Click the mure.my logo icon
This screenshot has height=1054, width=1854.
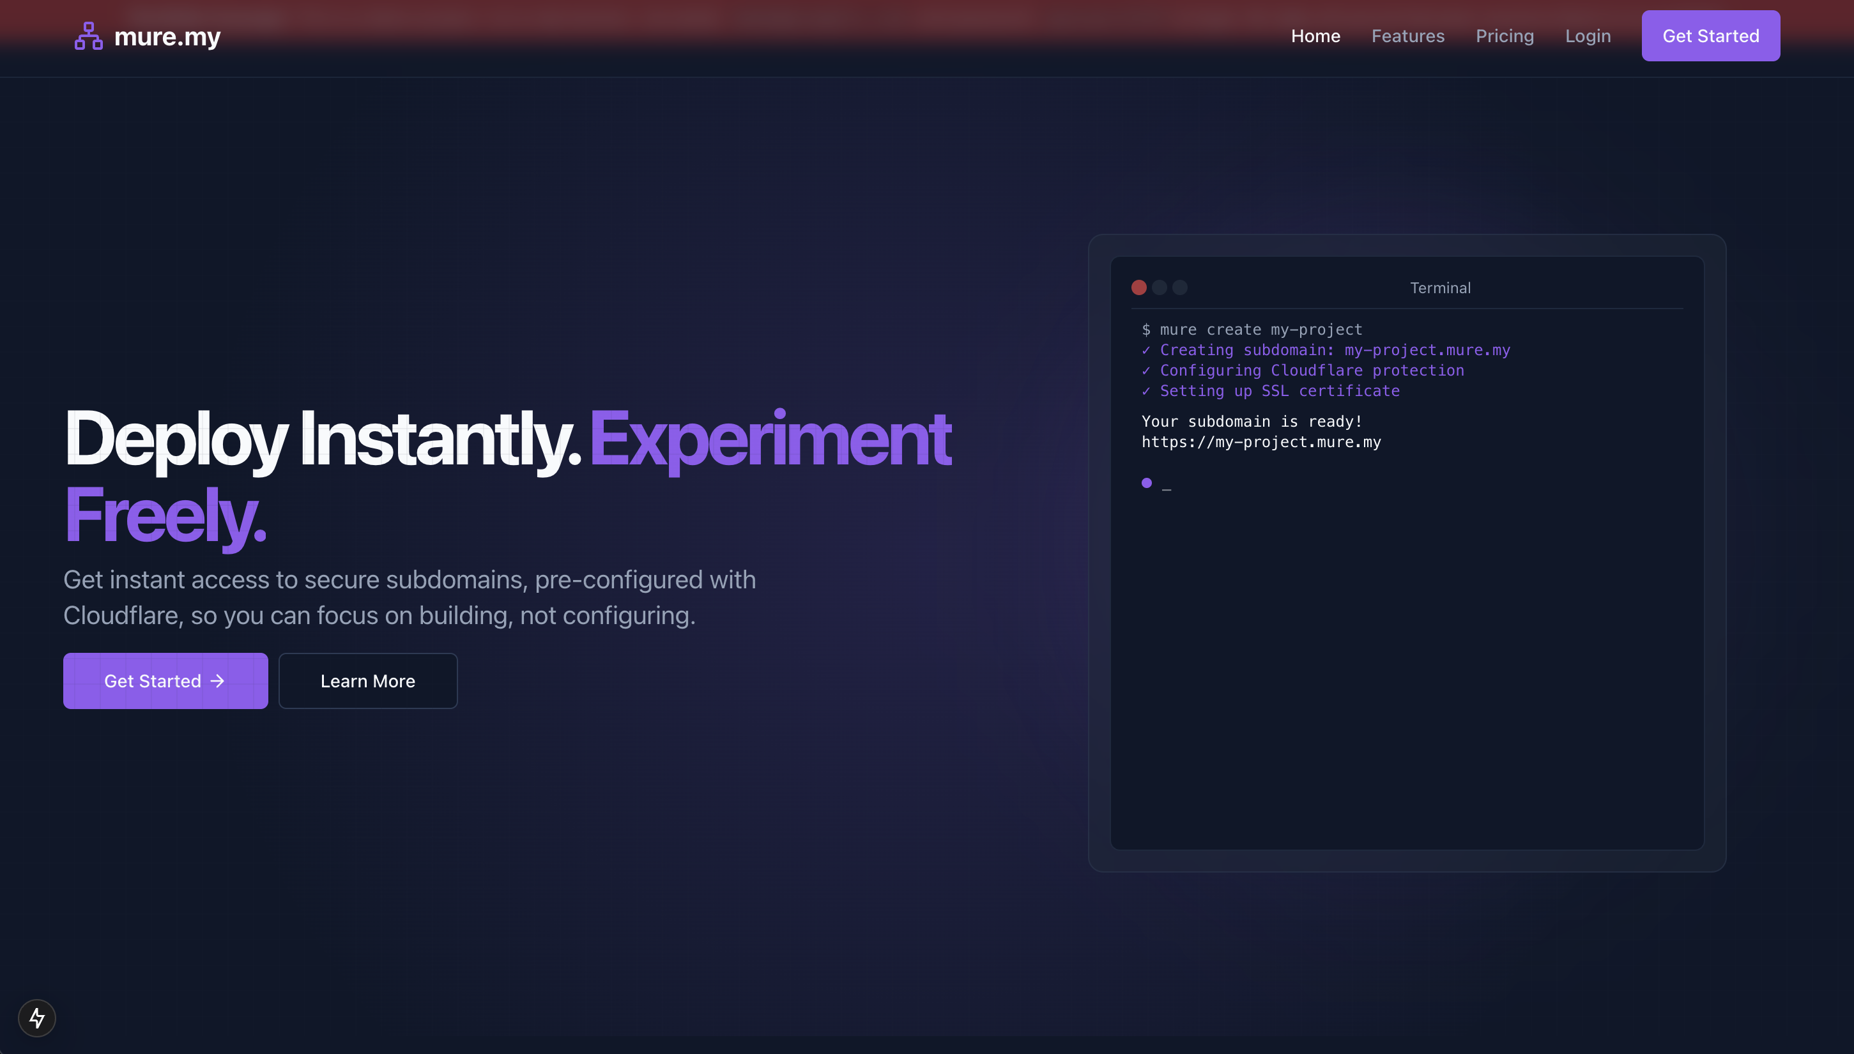[88, 34]
